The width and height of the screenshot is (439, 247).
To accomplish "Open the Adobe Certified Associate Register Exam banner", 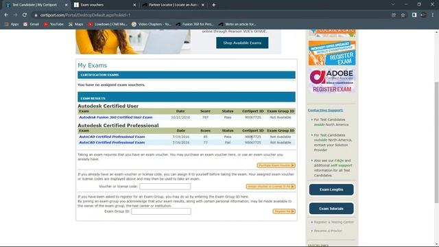I will [332, 81].
